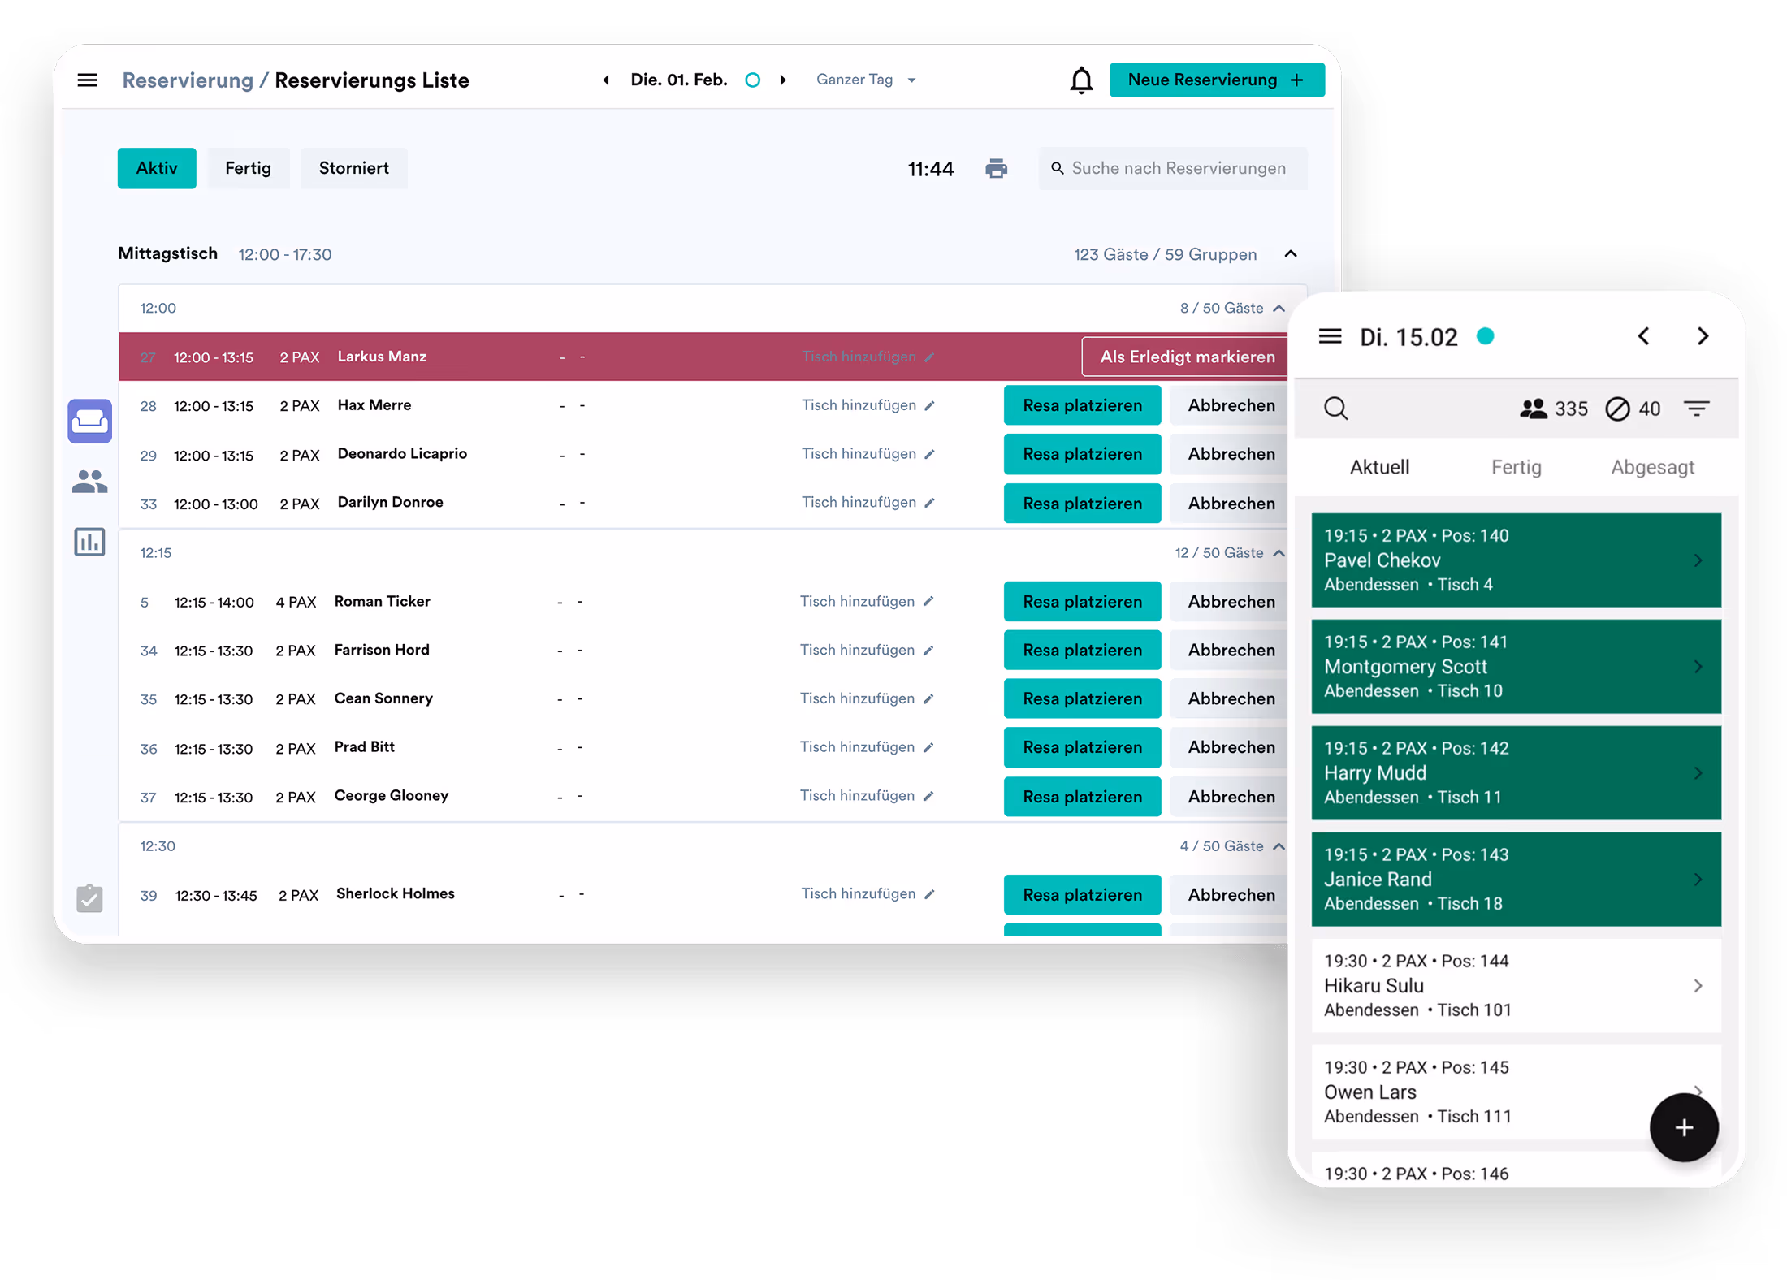The width and height of the screenshot is (1787, 1280).
Task: Open the statistics chart sidebar icon
Action: [90, 542]
